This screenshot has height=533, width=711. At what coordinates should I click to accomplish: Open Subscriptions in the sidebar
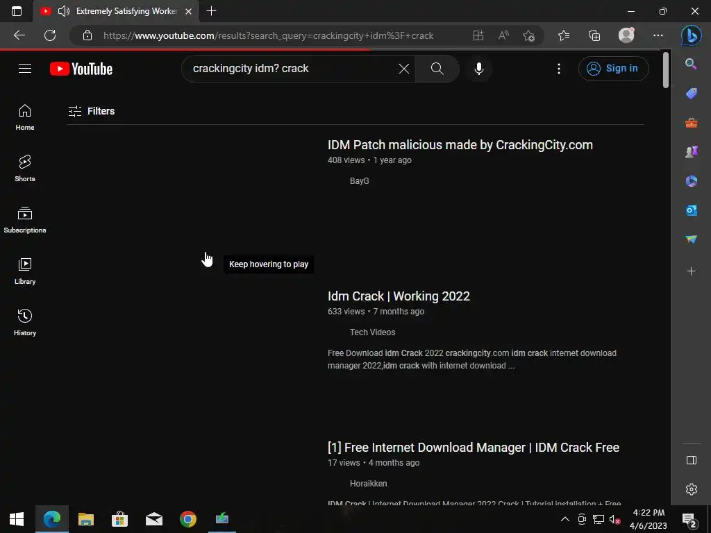(x=25, y=220)
